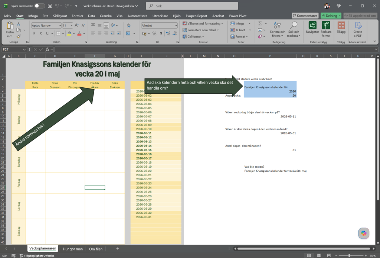Toggle align left horizontal alignment
The image size is (380, 258).
(x=93, y=33)
